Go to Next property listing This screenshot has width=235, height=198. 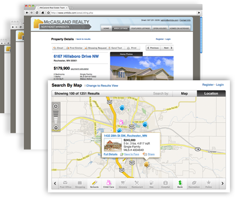coord(168,48)
